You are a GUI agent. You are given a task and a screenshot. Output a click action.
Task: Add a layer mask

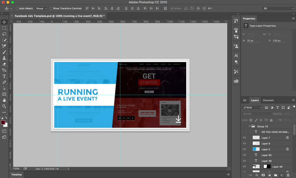click(263, 175)
